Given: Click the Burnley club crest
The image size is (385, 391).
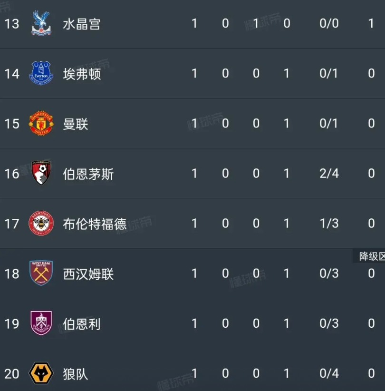Looking at the screenshot, I should point(41,323).
